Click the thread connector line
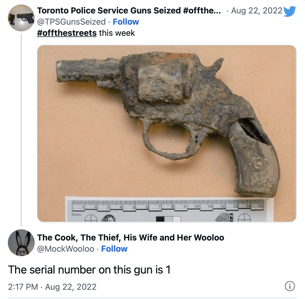 click(x=21, y=130)
